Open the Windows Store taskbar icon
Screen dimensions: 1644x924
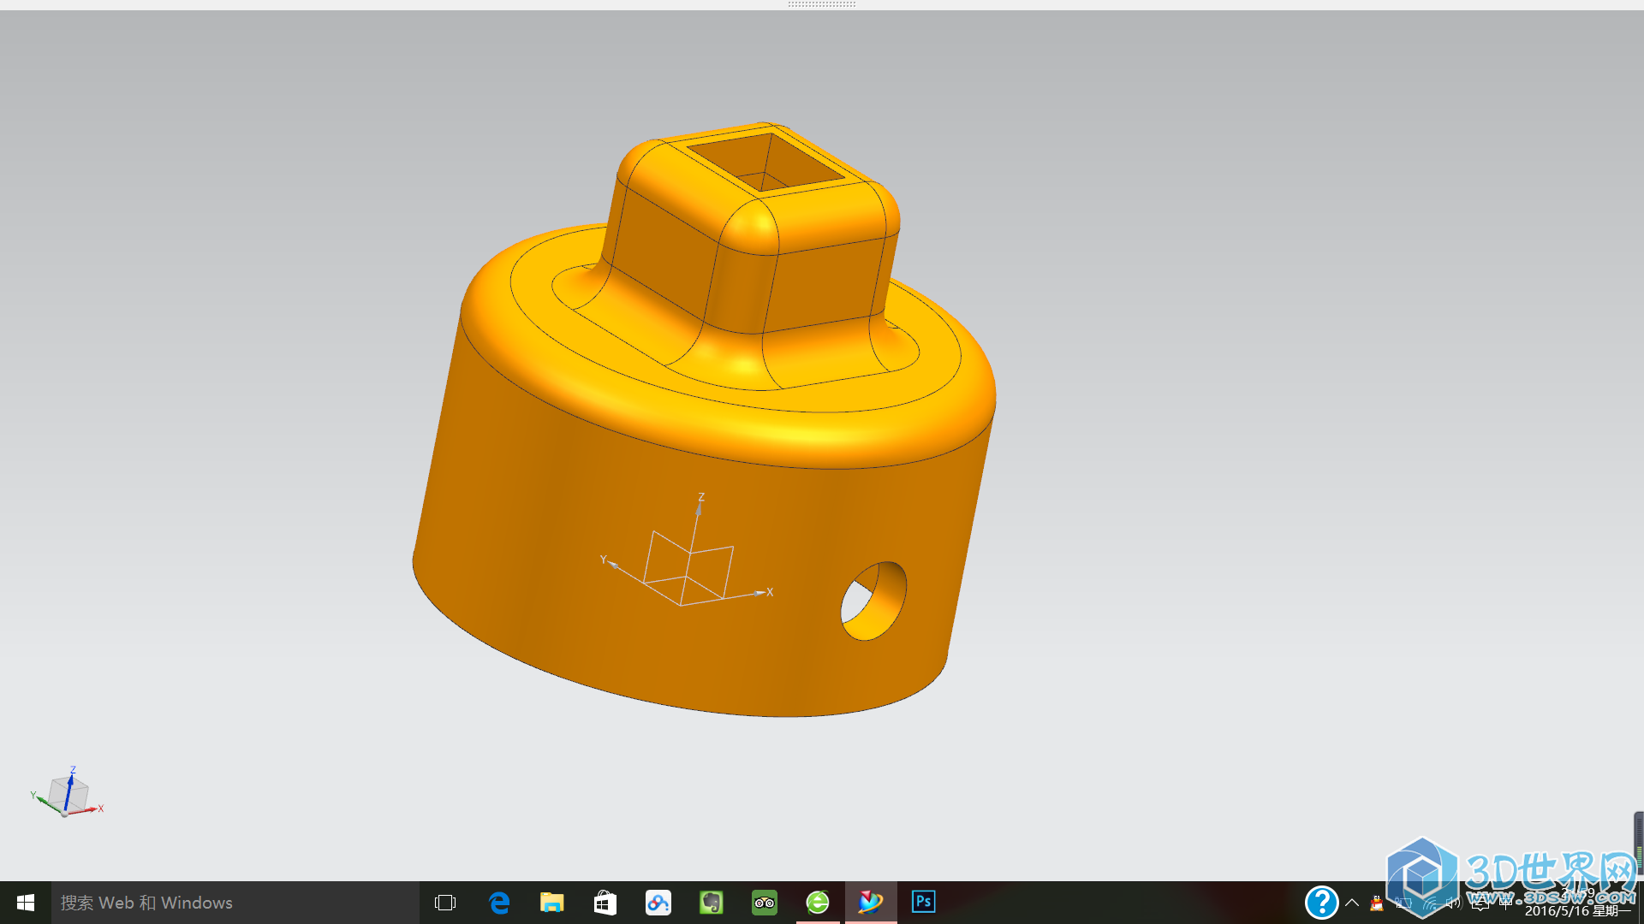[x=605, y=903]
